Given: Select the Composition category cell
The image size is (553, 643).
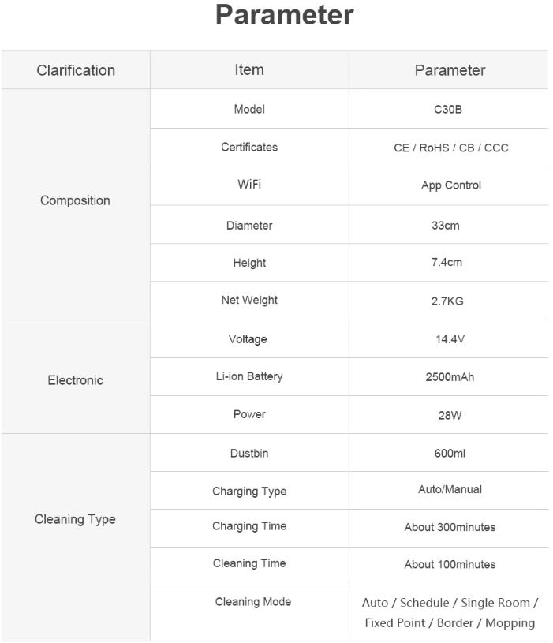Looking at the screenshot, I should (76, 204).
